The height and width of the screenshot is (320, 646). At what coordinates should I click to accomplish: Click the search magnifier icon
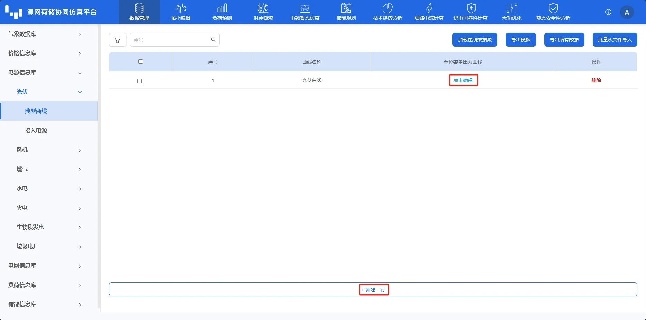coord(213,40)
